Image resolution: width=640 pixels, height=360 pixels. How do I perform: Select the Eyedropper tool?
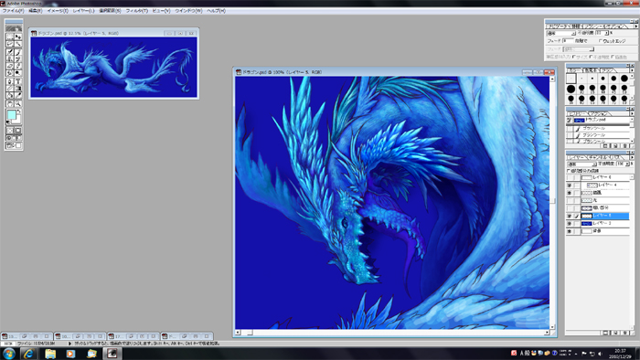(x=18, y=96)
